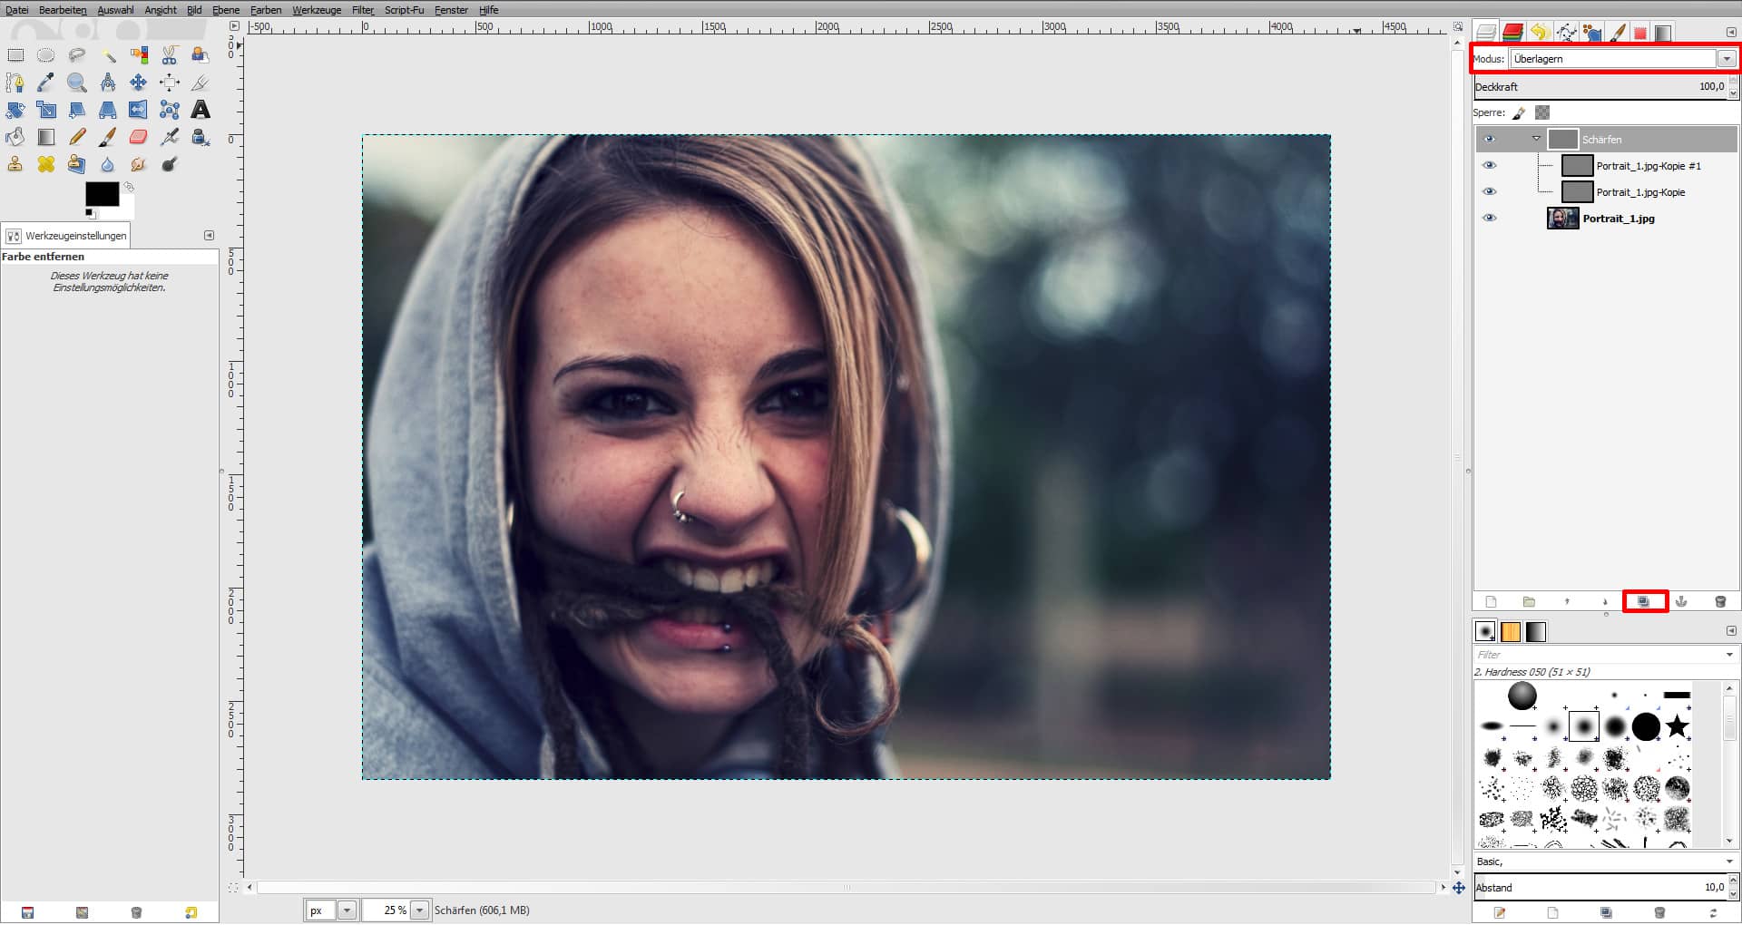Delete the layer using trash button

(x=1719, y=601)
